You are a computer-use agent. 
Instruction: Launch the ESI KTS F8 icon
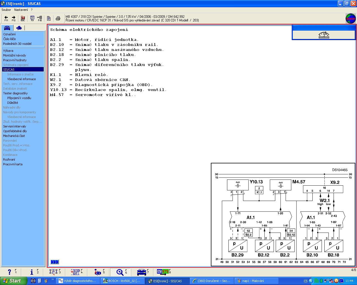(163, 272)
